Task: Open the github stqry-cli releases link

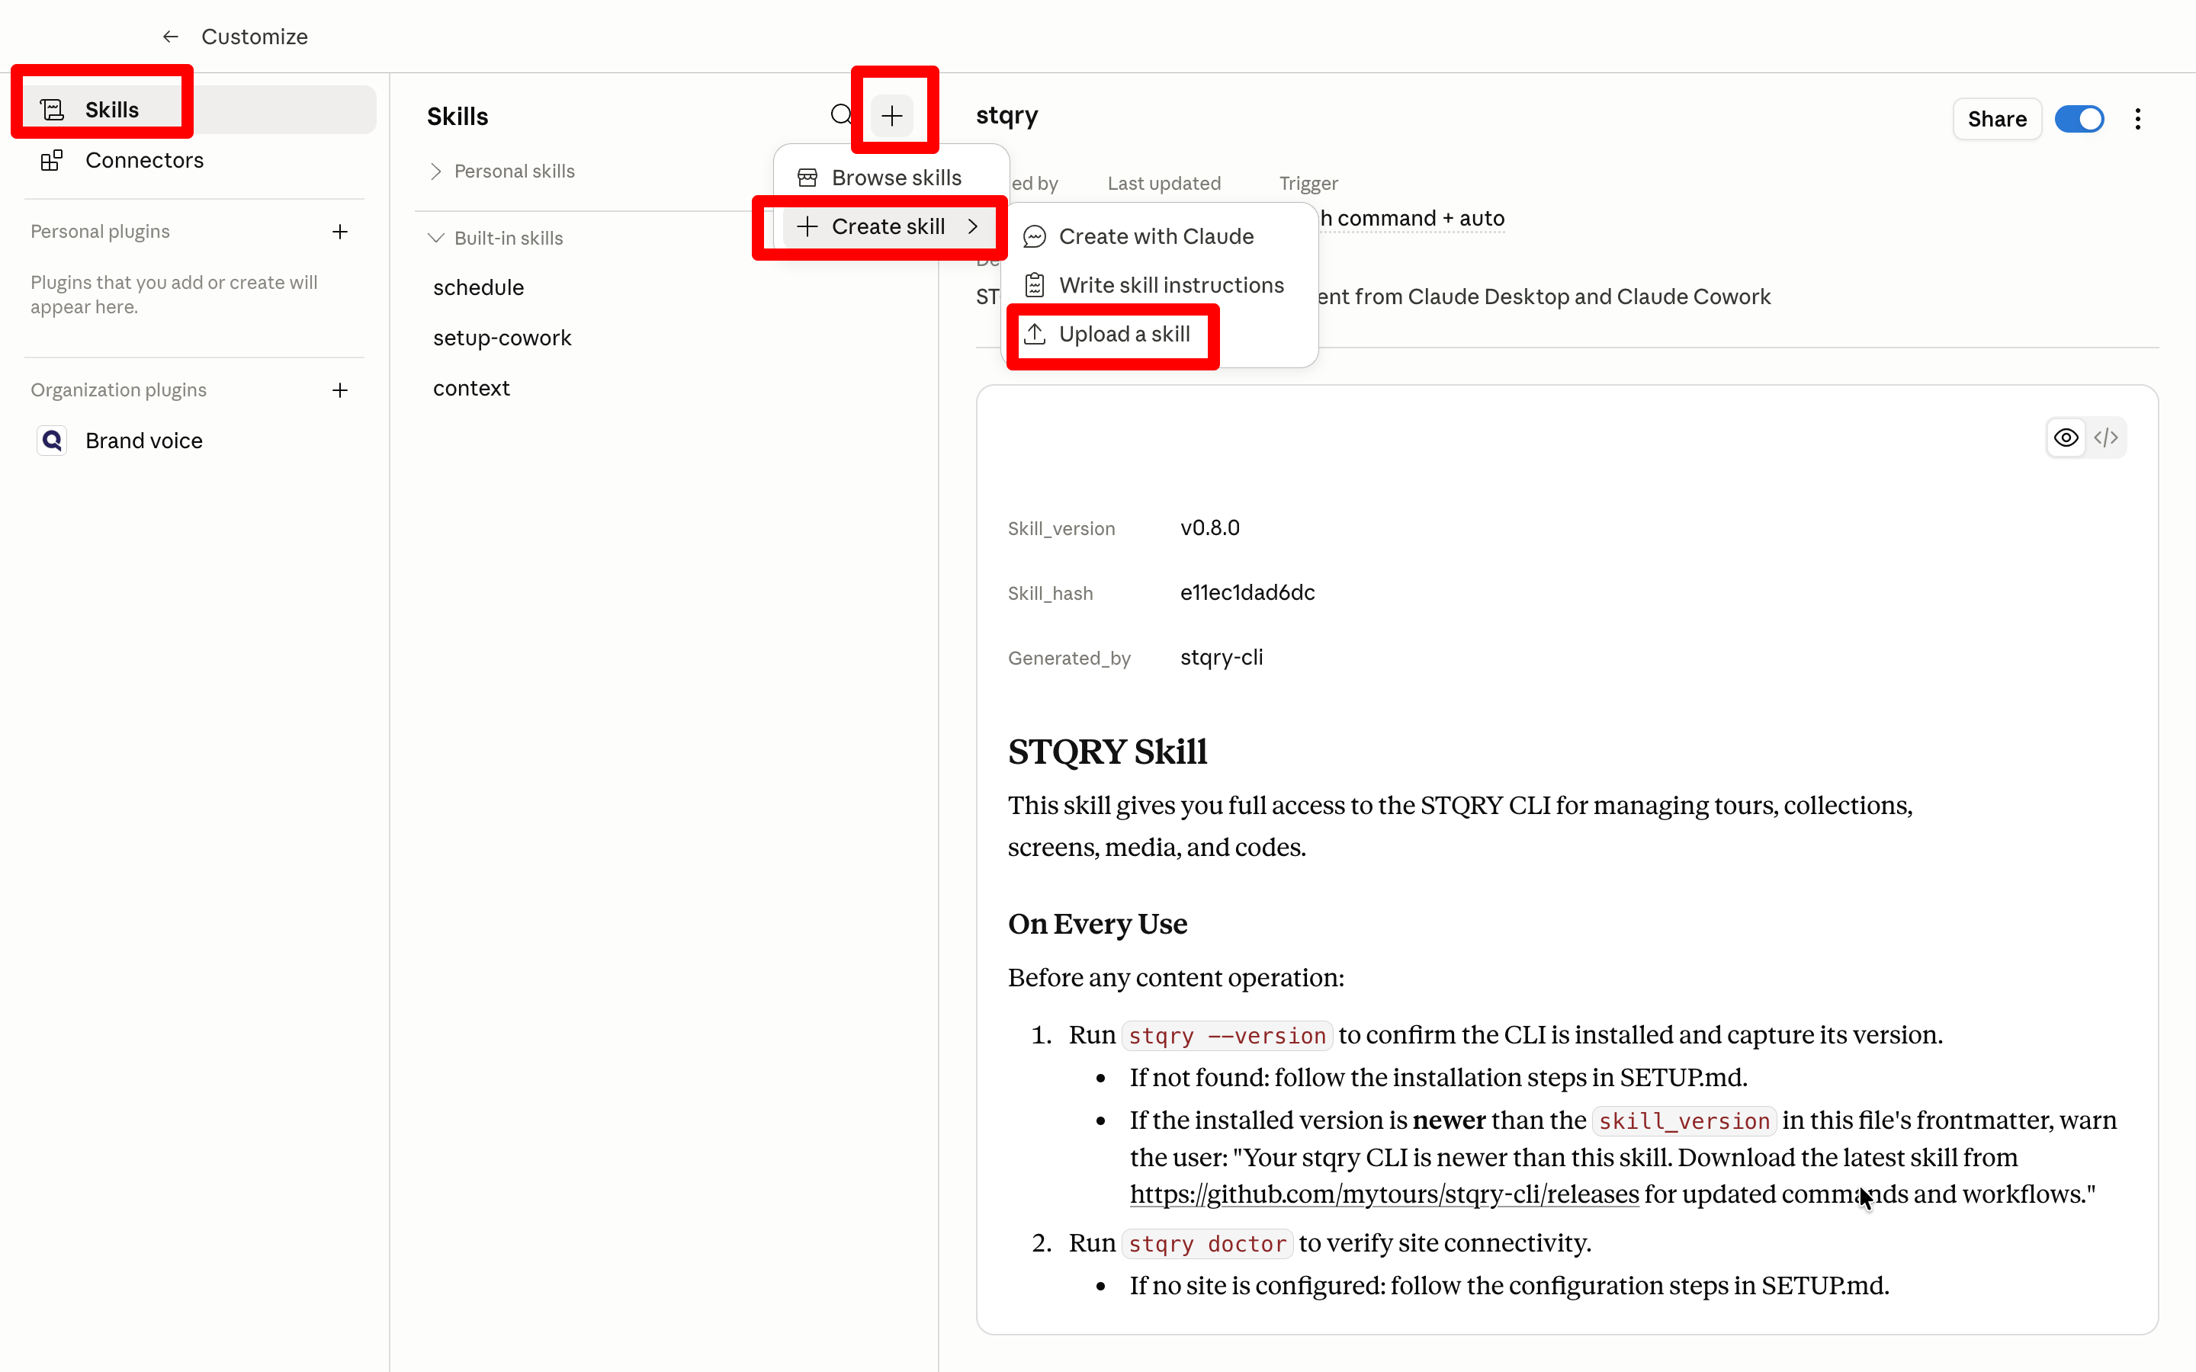Action: tap(1384, 1194)
